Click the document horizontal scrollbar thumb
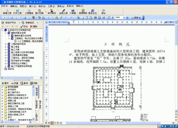 tap(113, 123)
